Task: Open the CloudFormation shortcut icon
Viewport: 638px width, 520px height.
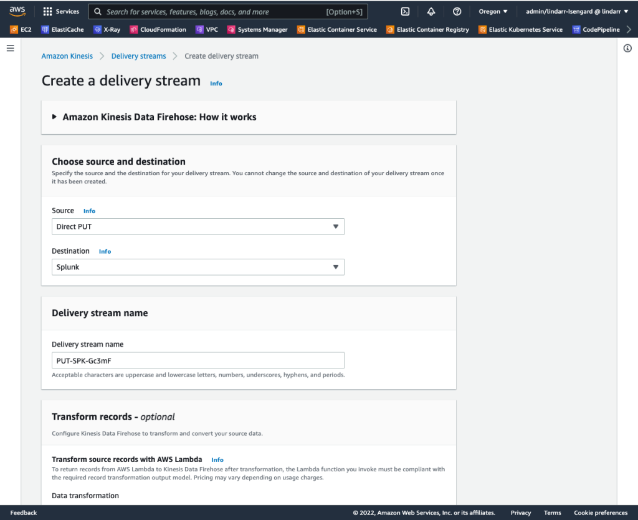Action: pyautogui.click(x=133, y=29)
